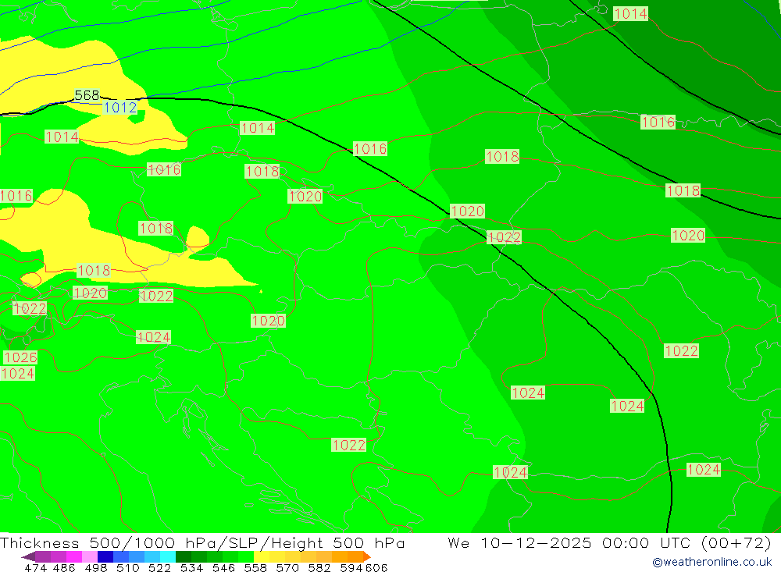The width and height of the screenshot is (781, 572).
Task: Click the legend value 474
Action: tap(35, 567)
